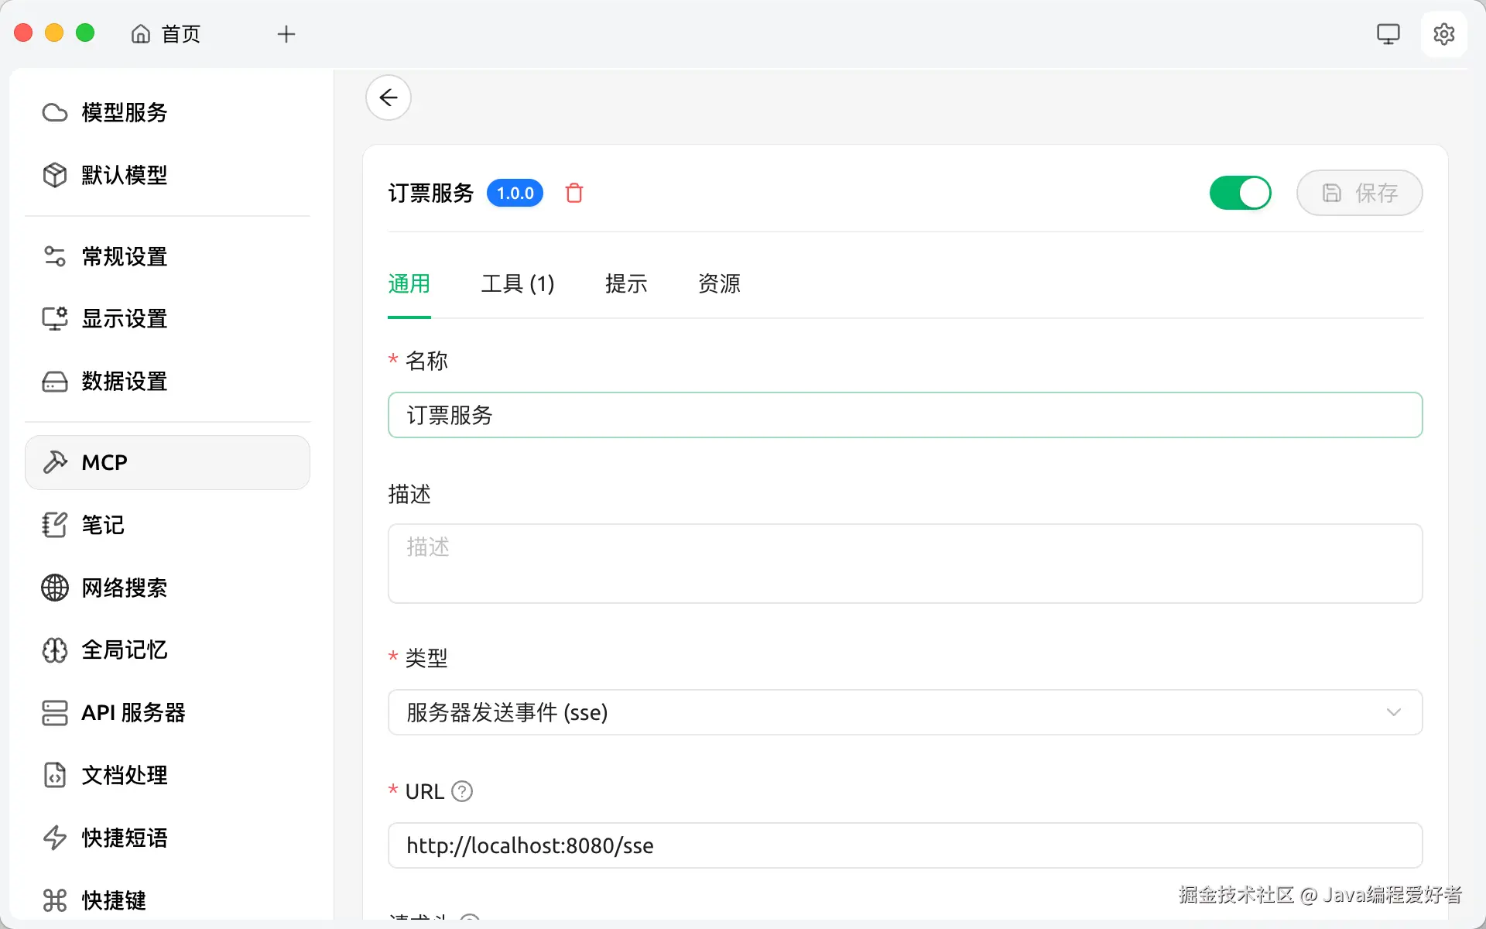1486x929 pixels.
Task: Toggle the 订票服务 server enable switch
Action: point(1240,193)
